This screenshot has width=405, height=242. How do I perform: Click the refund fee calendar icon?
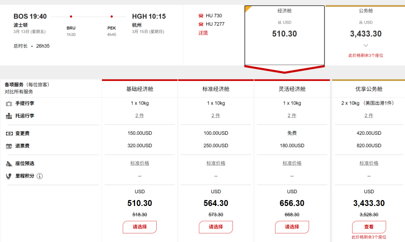coord(9,146)
